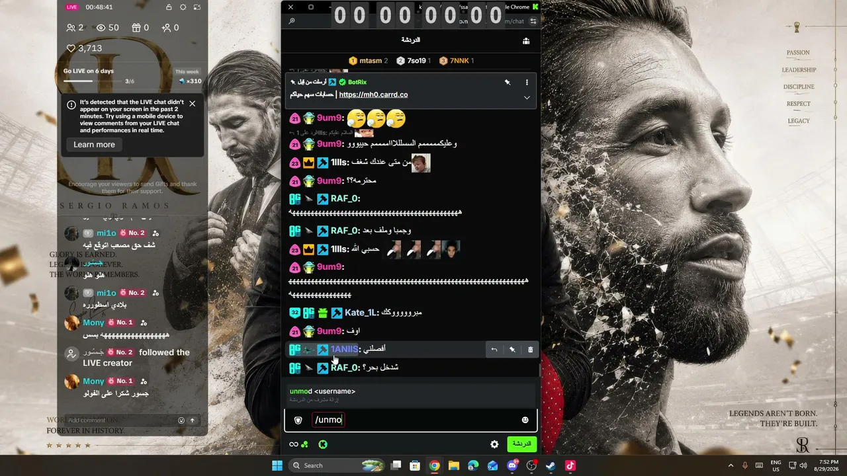Click the viewers eye count showing 50

(x=108, y=28)
